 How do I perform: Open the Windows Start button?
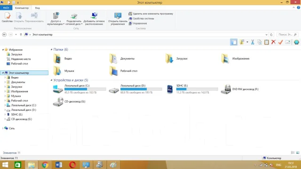5,165
